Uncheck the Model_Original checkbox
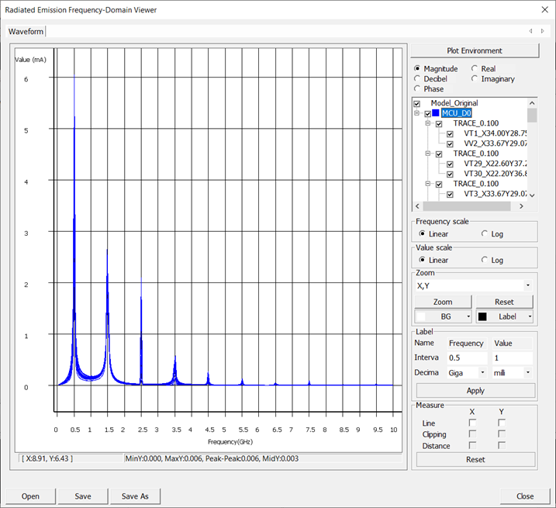This screenshot has height=508, width=556. coord(417,103)
